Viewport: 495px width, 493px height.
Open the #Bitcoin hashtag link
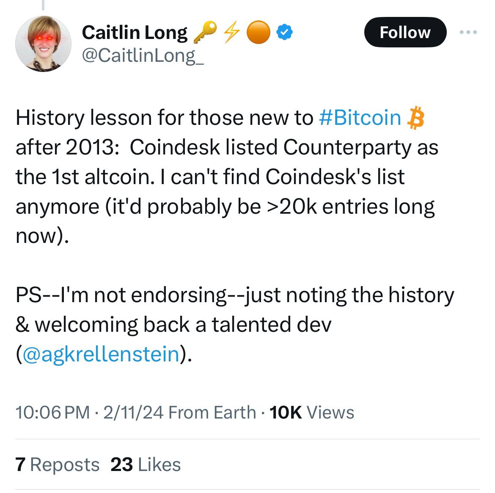coord(360,118)
